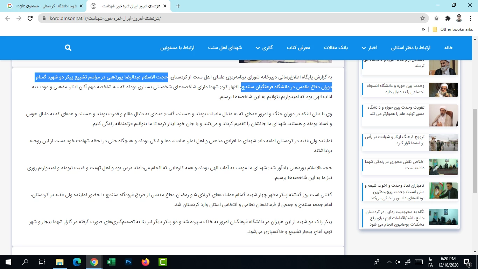Bookmark this page with the star icon
This screenshot has height=269, width=478.
point(423,18)
